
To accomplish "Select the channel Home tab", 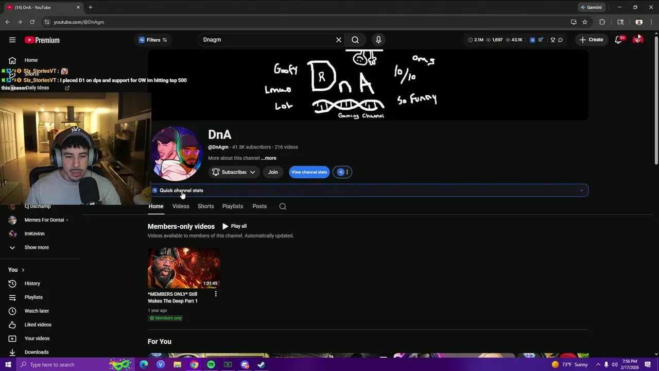I will pos(156,206).
